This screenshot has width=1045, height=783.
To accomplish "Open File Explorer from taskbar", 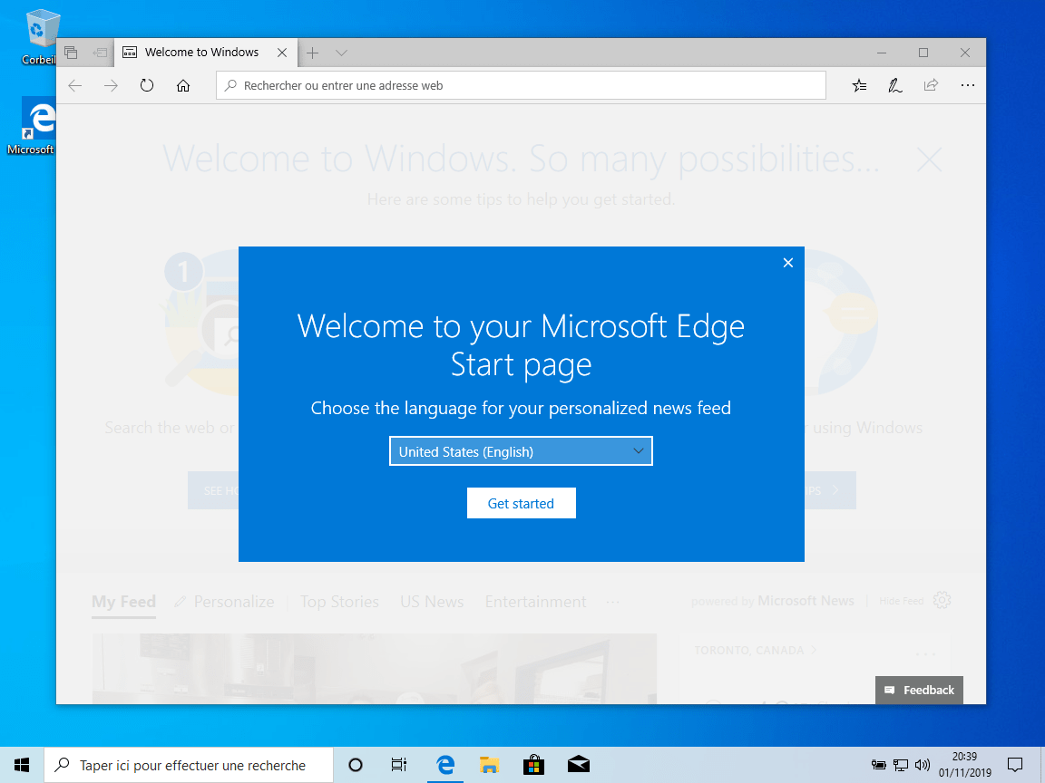I will tap(489, 765).
